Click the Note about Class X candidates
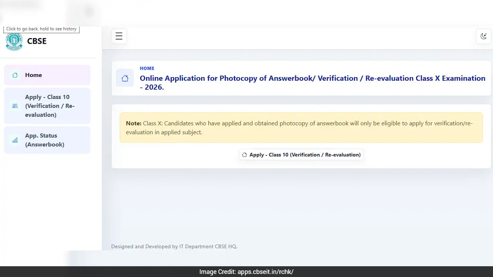The image size is (493, 277). point(301,128)
